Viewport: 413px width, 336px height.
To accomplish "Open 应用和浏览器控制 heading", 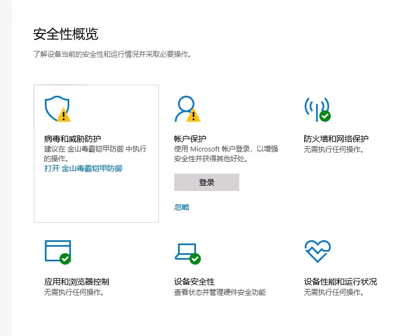I will (77, 282).
